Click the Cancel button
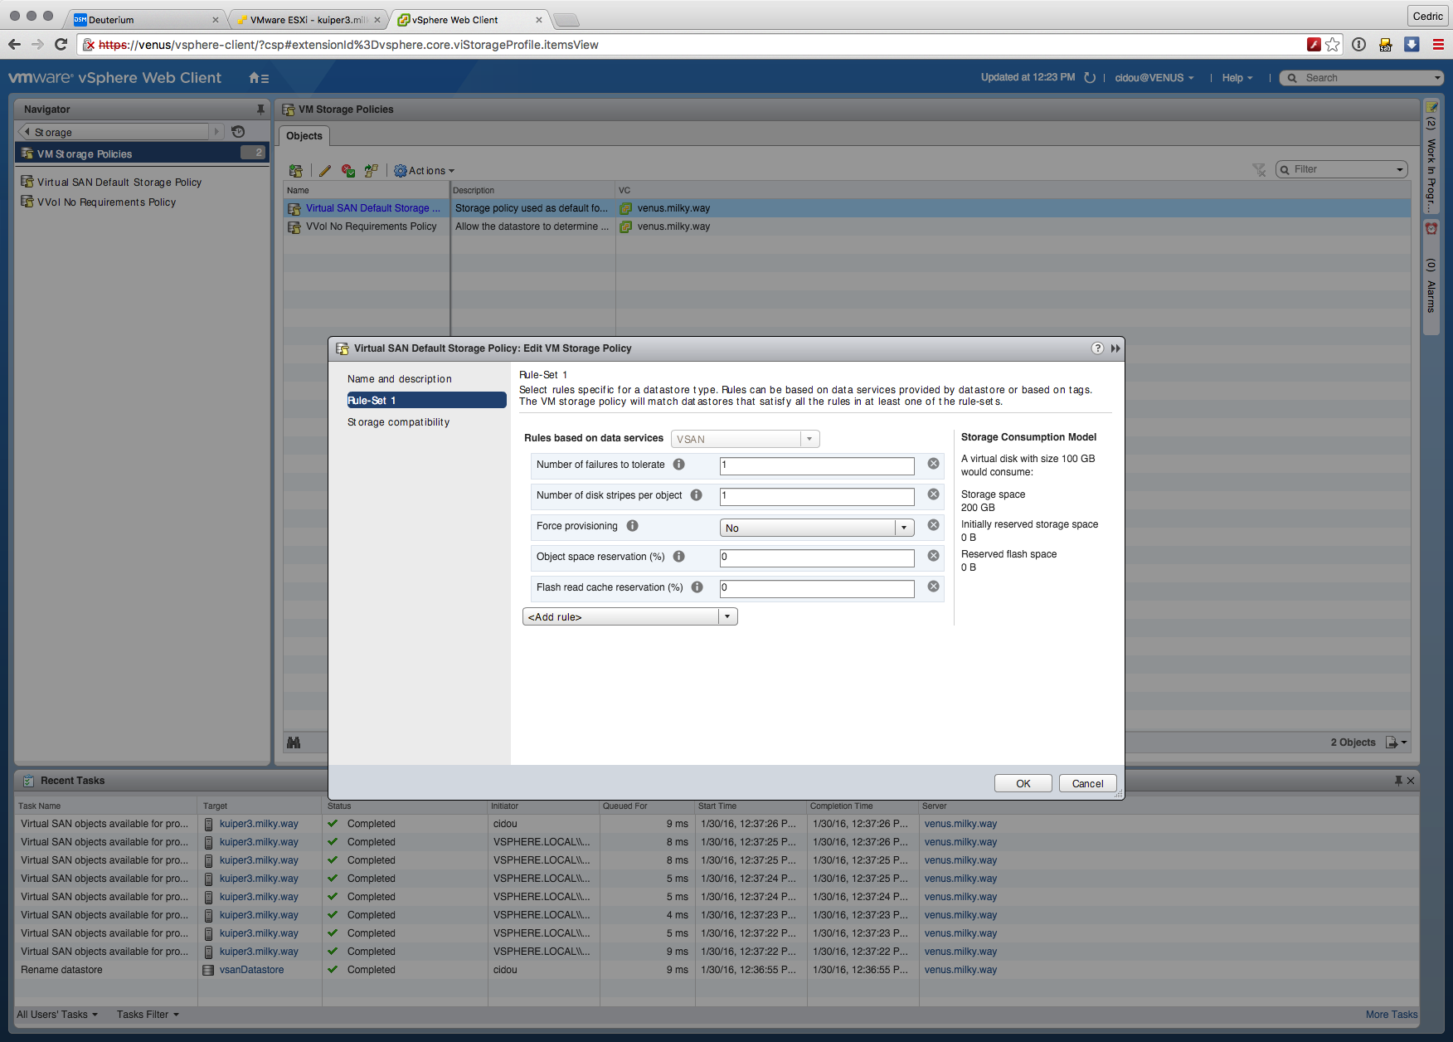 point(1087,783)
